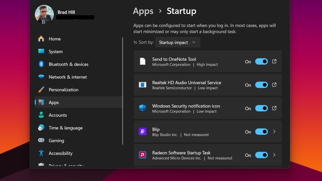Switch off Blip startup toggle
The height and width of the screenshot is (181, 322).
coord(261,132)
